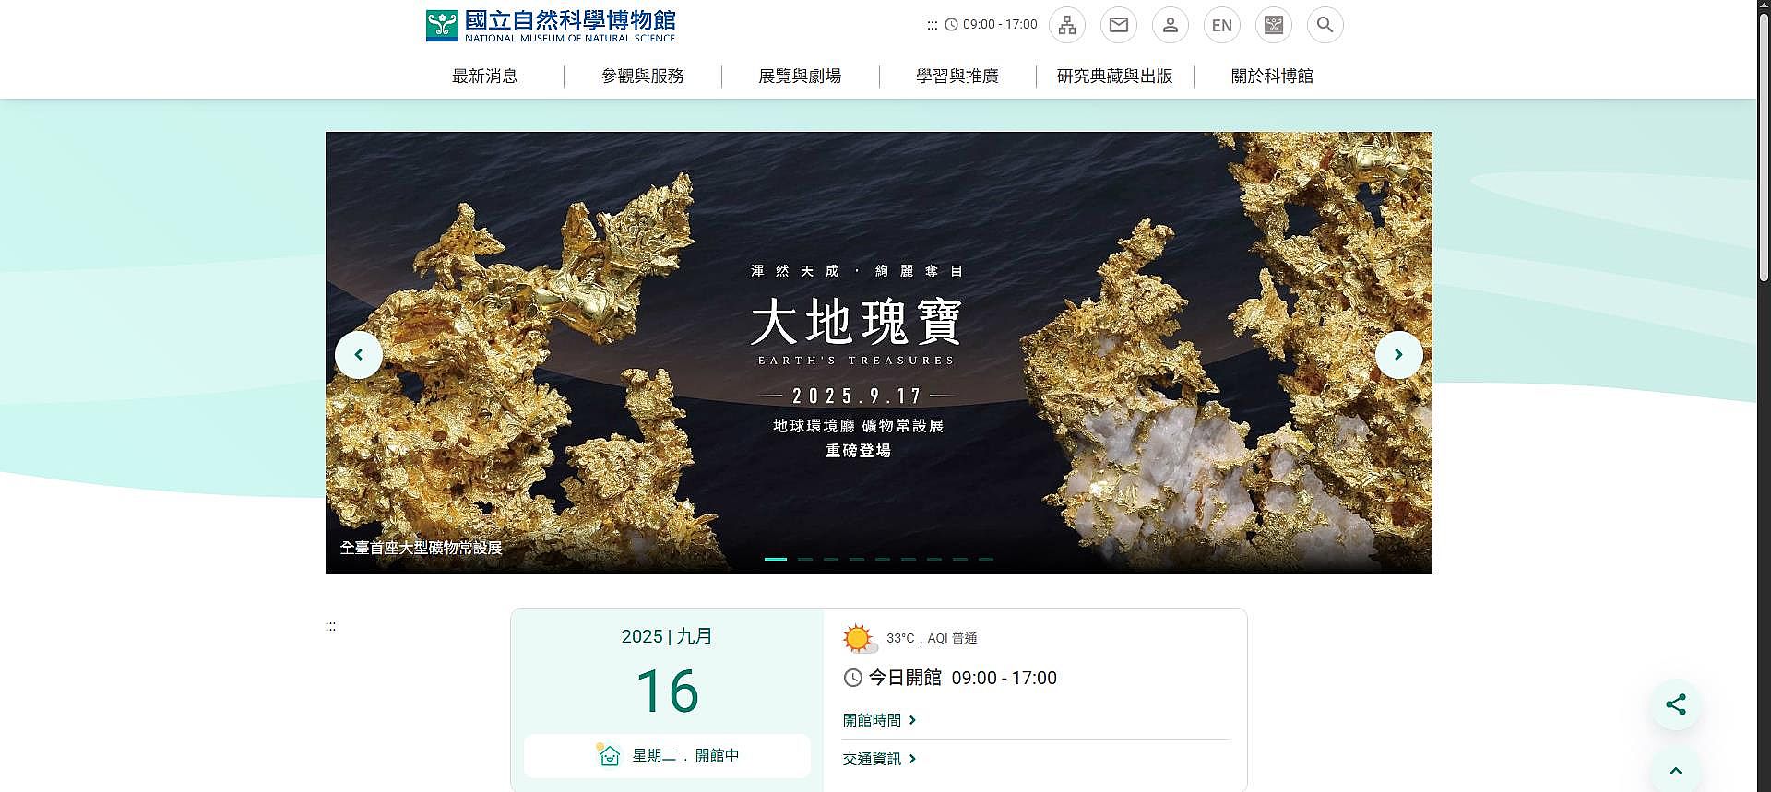Click the share floating button
Image resolution: width=1771 pixels, height=792 pixels.
coord(1675,705)
